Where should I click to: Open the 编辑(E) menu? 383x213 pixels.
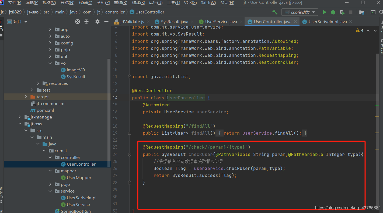(x=32, y=3)
